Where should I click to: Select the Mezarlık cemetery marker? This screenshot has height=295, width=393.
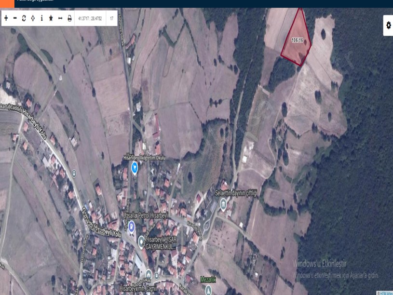point(208,289)
